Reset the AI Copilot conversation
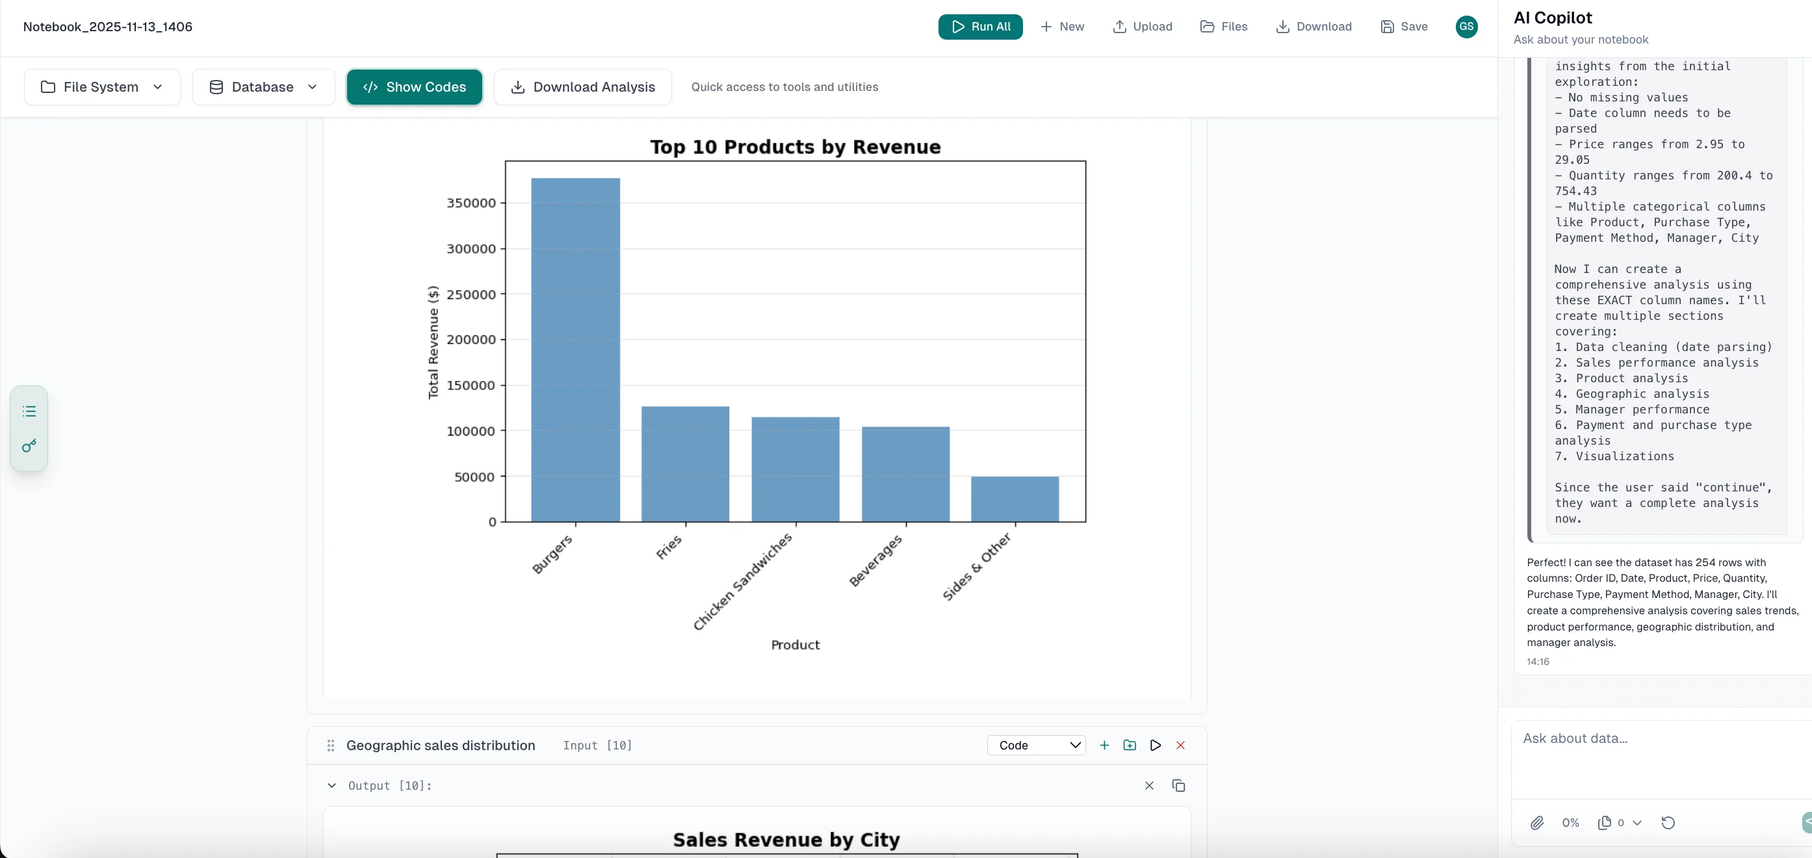Screen dimensions: 1812x858 (x=1668, y=823)
